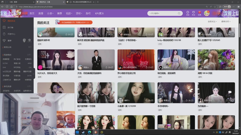Image resolution: width=241 pixels, height=135 pixels.
Task: Select the DOTA2 category in sidebar
Action: 5,63
